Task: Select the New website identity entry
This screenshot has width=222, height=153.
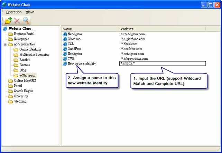Action: click(x=82, y=64)
